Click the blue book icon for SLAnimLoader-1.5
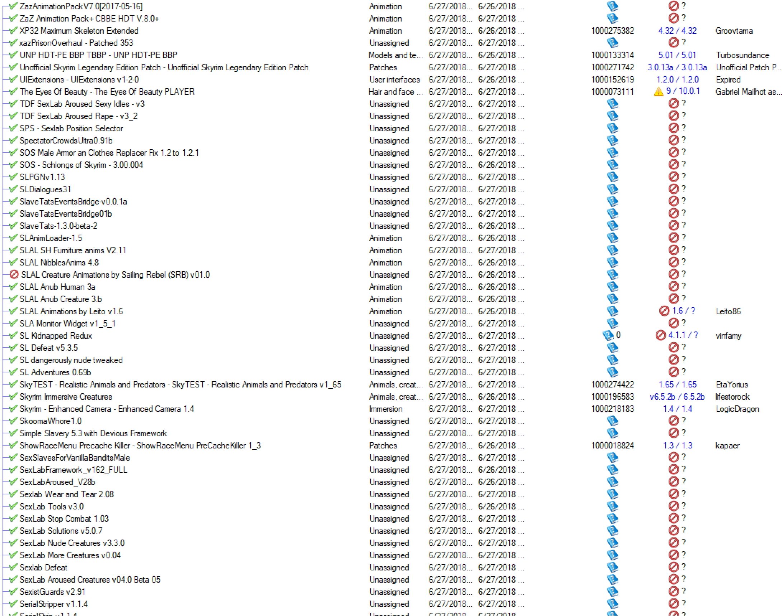Viewport: 782px width, 616px height. (612, 238)
